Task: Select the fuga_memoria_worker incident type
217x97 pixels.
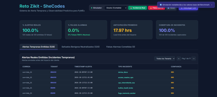Action: (127, 93)
